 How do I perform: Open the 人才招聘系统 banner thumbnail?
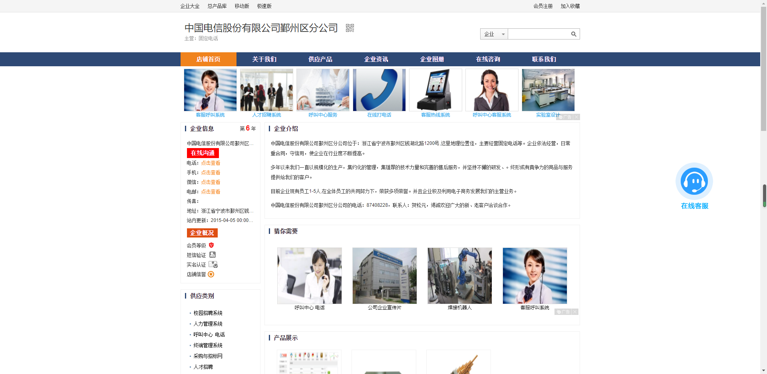tap(266, 90)
